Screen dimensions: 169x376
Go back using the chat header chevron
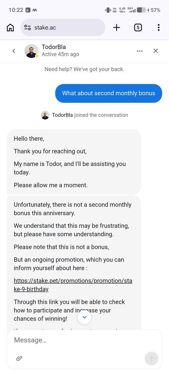tap(14, 51)
